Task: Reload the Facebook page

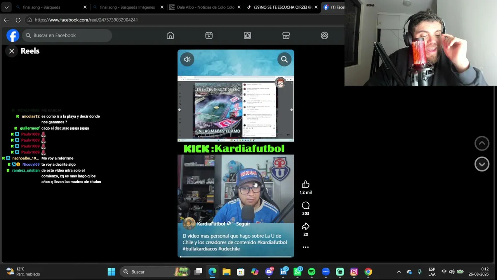Action: pos(18,20)
